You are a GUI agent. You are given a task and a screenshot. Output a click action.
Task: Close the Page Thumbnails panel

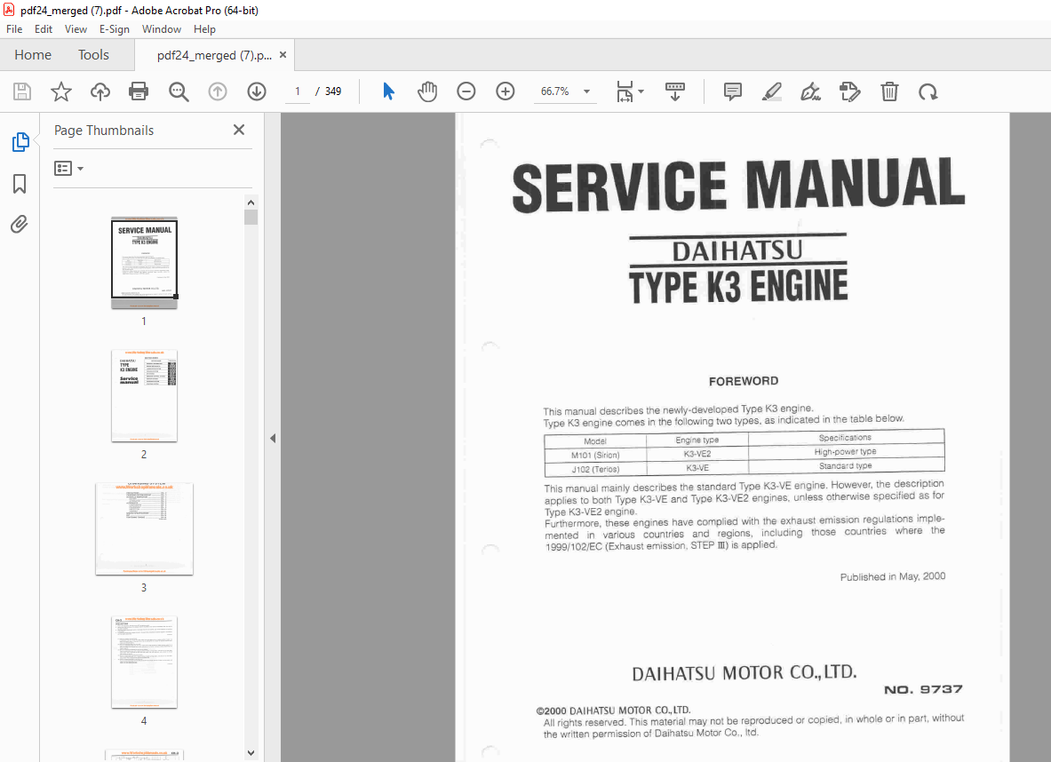click(x=239, y=130)
